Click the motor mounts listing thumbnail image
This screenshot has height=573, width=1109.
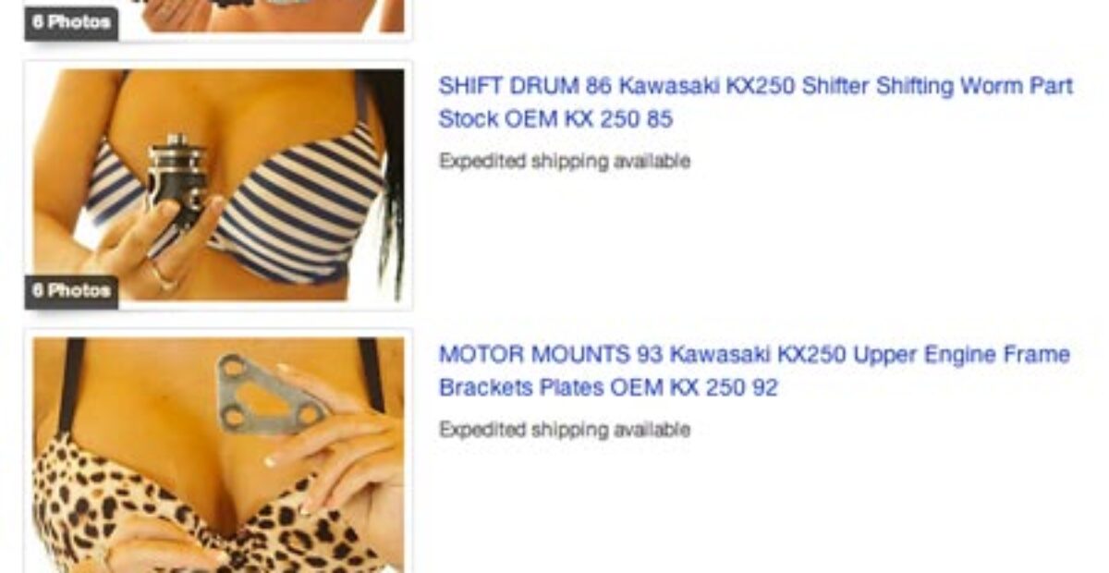coord(218,455)
